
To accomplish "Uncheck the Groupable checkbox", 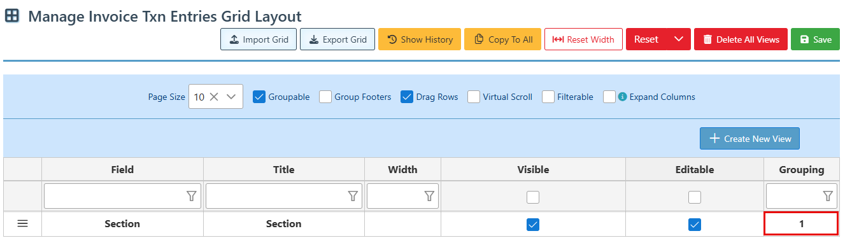I will point(259,97).
